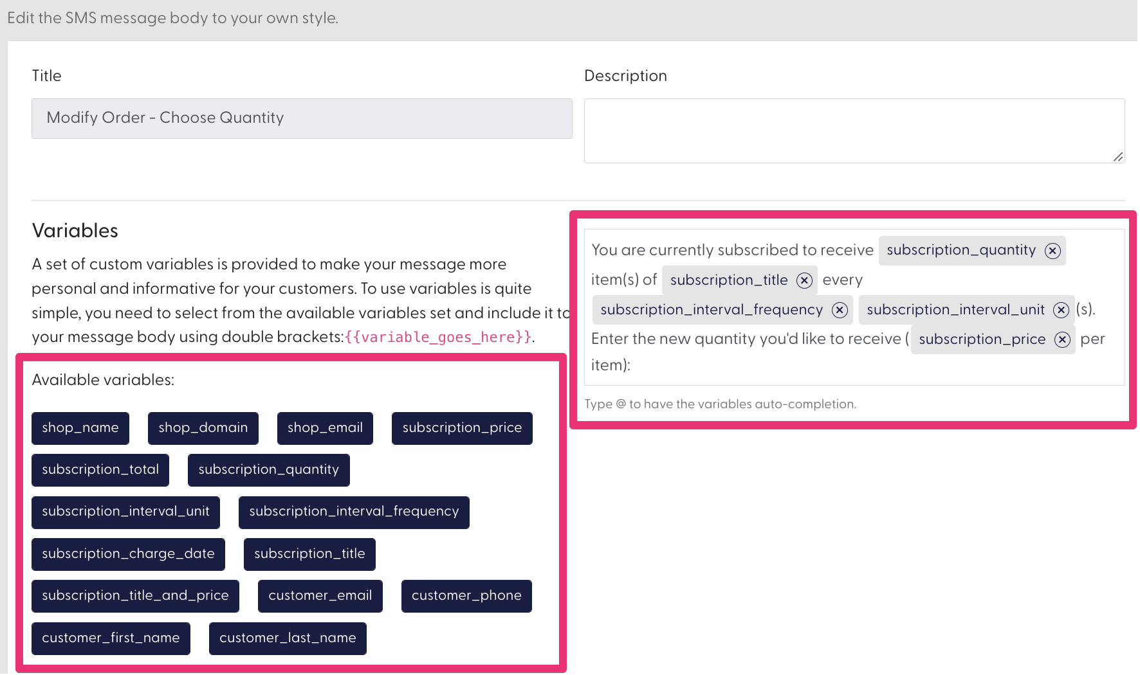Click 'Type @ to have the variables auto-completion.' hint
Viewport: 1140px width, 675px height.
click(x=721, y=404)
